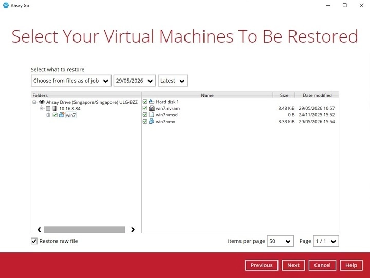Screen dimensions: 370x278
Task: Select the win7.vmsd file name
Action: point(166,115)
